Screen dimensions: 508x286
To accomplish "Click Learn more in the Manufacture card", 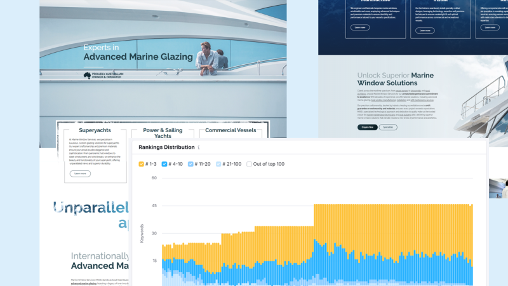I will [360, 27].
